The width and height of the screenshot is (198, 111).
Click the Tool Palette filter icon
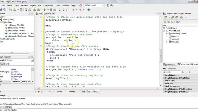click(183, 72)
